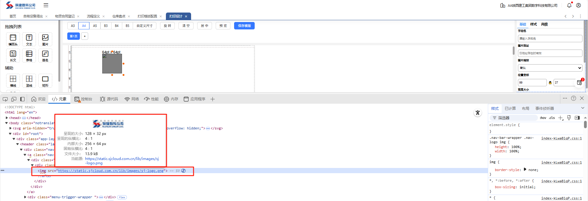Open the 网络 network tab in DevTools

click(132, 99)
